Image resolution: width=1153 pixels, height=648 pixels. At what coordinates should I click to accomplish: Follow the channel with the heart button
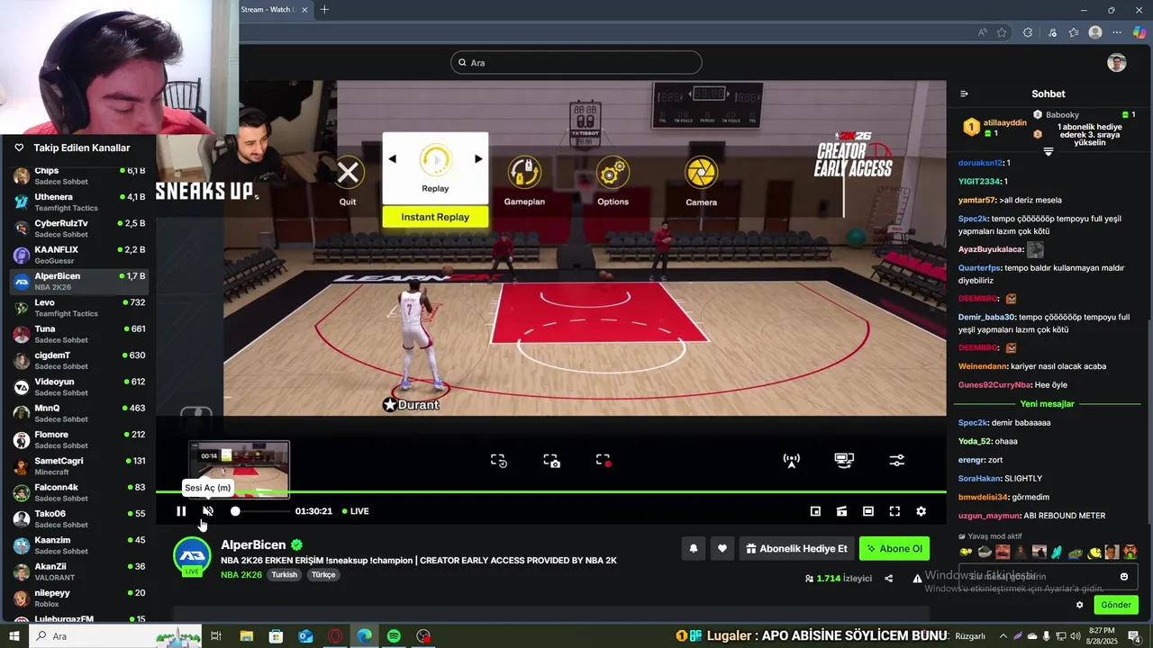[722, 548]
